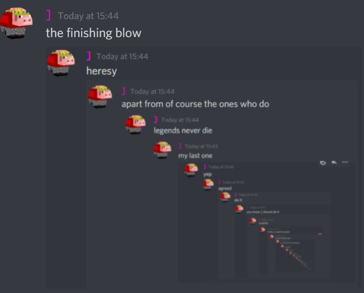Click the Reply arrow icon

point(334,162)
